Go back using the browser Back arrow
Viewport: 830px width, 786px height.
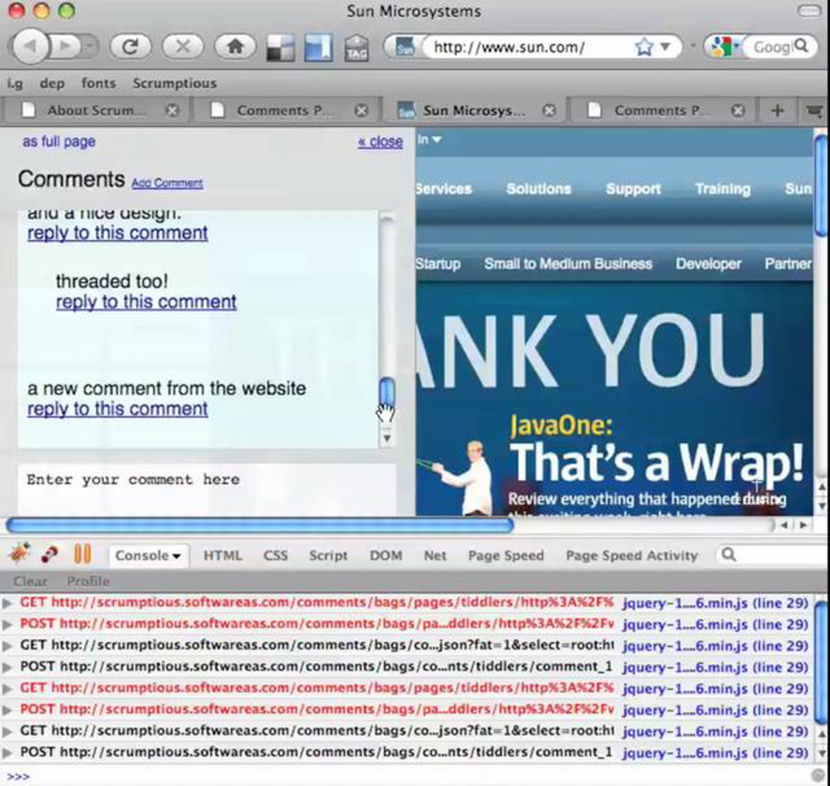[x=29, y=46]
